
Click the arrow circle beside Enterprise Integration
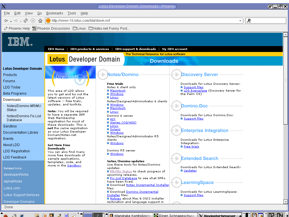pos(176,131)
